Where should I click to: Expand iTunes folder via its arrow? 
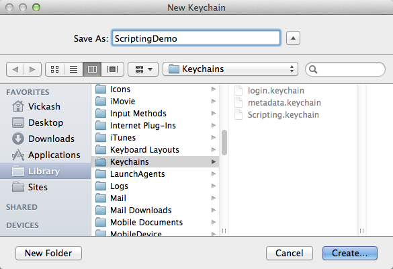click(x=214, y=137)
